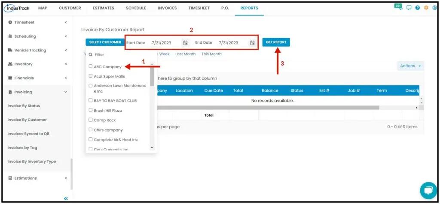Screen dimensions: 440x204
Task: Collapse the Invoicing sidebar section
Action: [66, 92]
